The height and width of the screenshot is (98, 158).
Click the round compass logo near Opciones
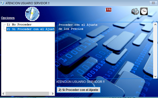(x=32, y=14)
